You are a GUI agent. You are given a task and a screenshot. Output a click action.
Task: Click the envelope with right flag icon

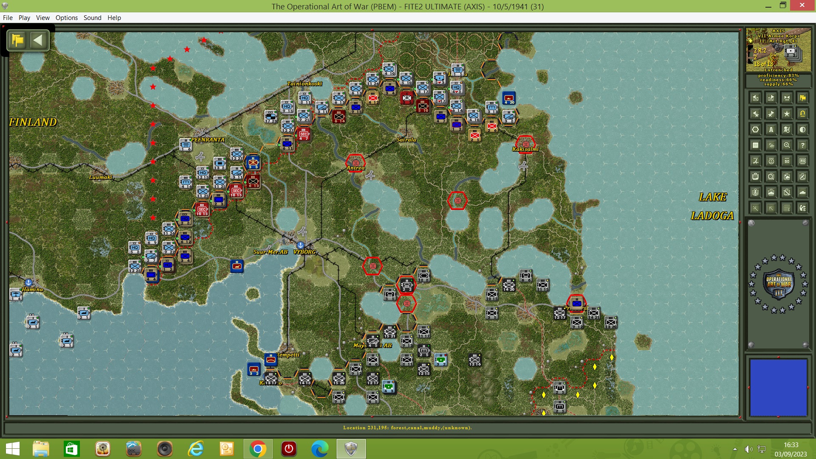771,98
